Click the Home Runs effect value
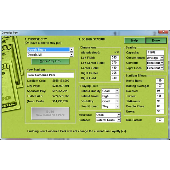Viewport: 170px width, 170px height. pyautogui.click(x=160, y=81)
